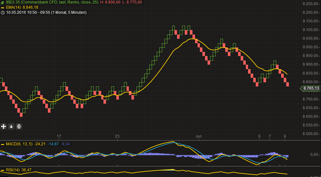The image size is (321, 177).
Task: Click the 'Jun' label on time axis
Action: pos(199,136)
